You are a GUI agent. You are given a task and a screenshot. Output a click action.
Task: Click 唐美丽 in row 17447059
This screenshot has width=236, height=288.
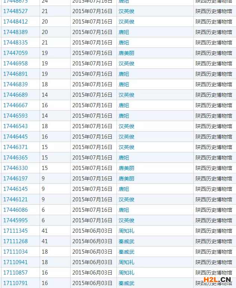point(126,53)
